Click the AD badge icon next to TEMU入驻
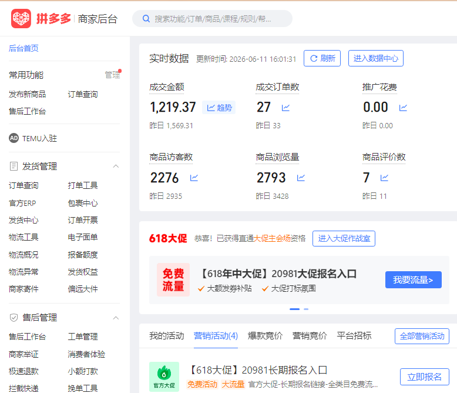This screenshot has width=457, height=393. coord(14,138)
